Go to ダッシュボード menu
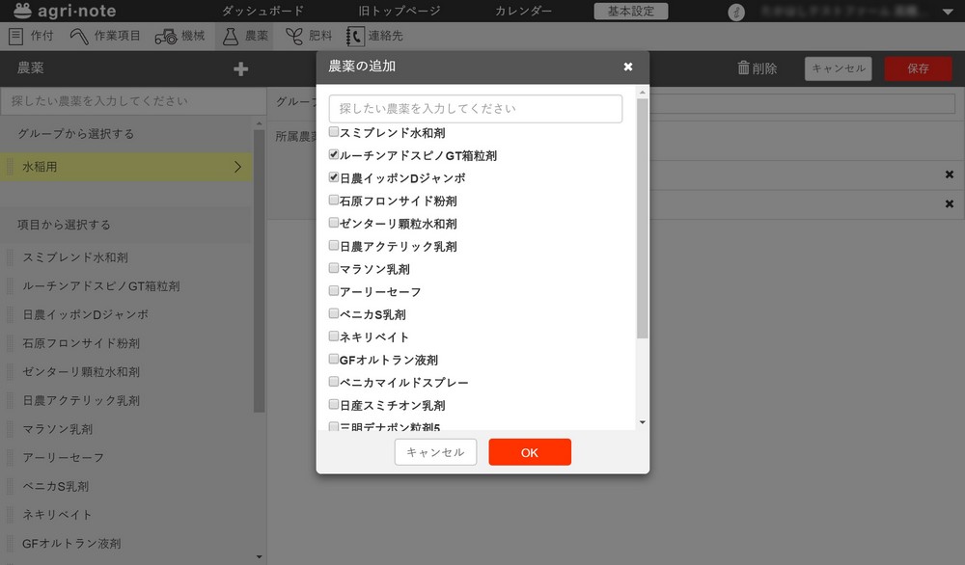 (x=262, y=12)
